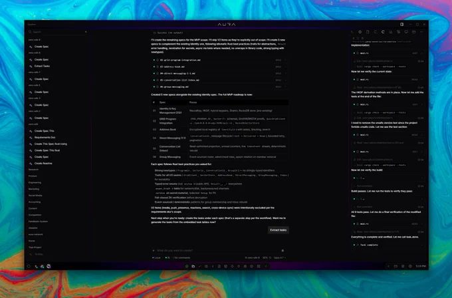
Task: Toggle the side panel icon in title bar
Action: [x=402, y=25]
